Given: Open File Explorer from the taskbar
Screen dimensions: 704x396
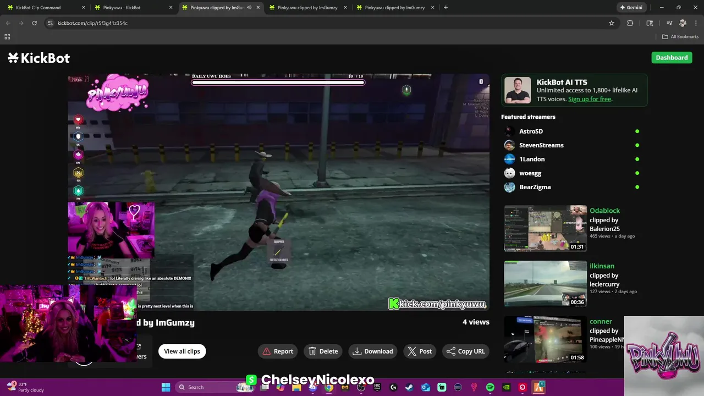Looking at the screenshot, I should pos(296,387).
